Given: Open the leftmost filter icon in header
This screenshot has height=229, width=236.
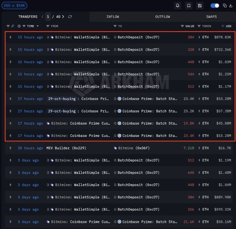Looking at the screenshot, I should pos(8,26).
